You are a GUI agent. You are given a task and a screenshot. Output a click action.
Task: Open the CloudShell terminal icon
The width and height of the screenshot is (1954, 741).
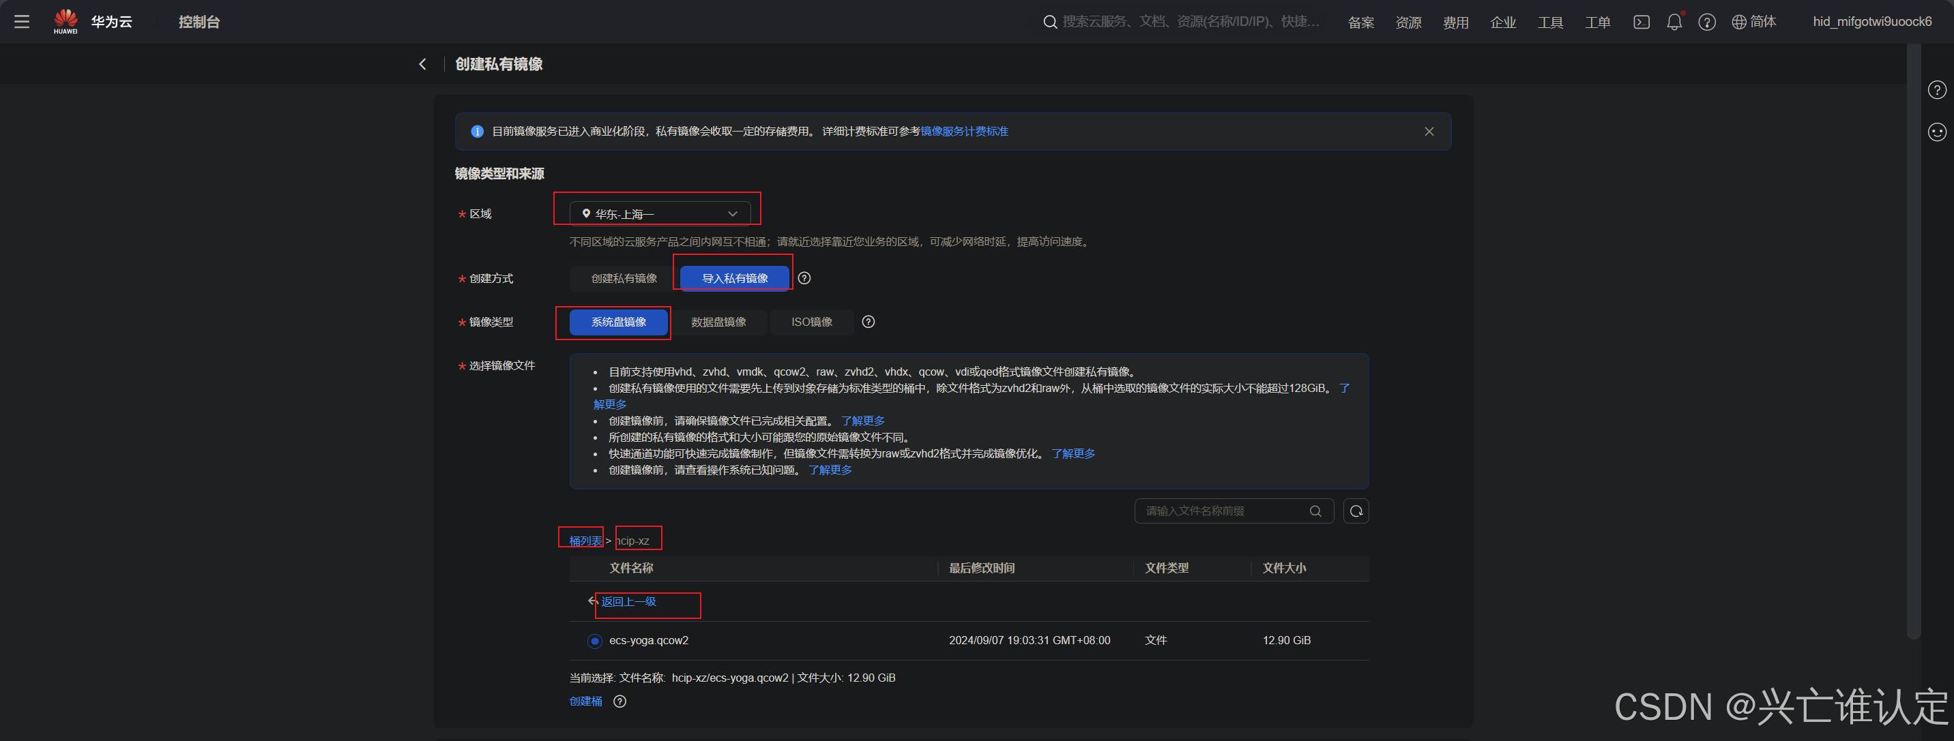click(1642, 22)
